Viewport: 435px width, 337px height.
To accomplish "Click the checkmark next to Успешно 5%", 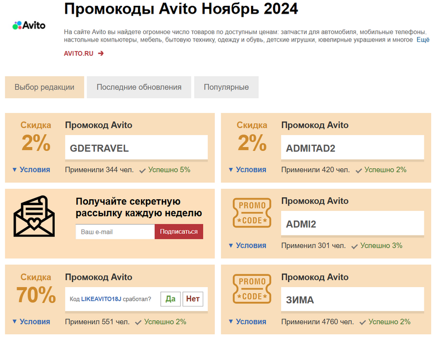I will tap(143, 170).
